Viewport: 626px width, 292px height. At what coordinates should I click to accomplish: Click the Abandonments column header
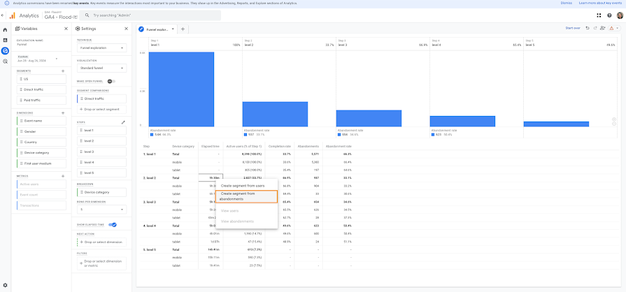[308, 147]
